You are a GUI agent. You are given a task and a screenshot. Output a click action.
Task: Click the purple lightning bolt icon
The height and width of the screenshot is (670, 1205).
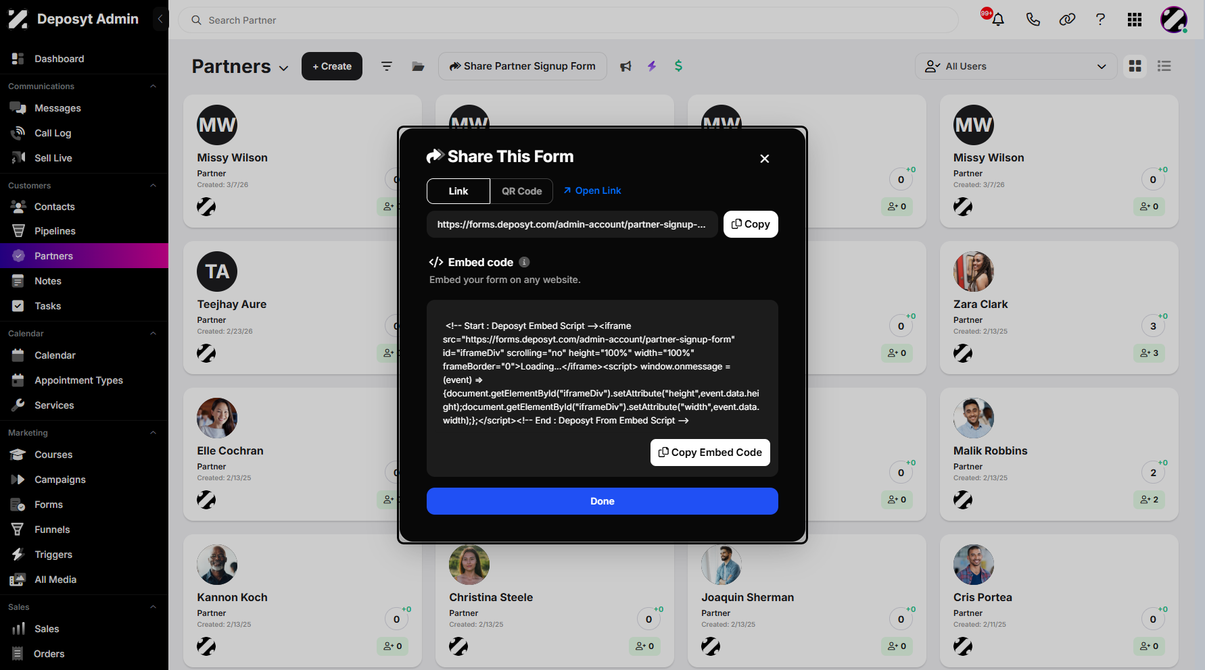pos(652,66)
